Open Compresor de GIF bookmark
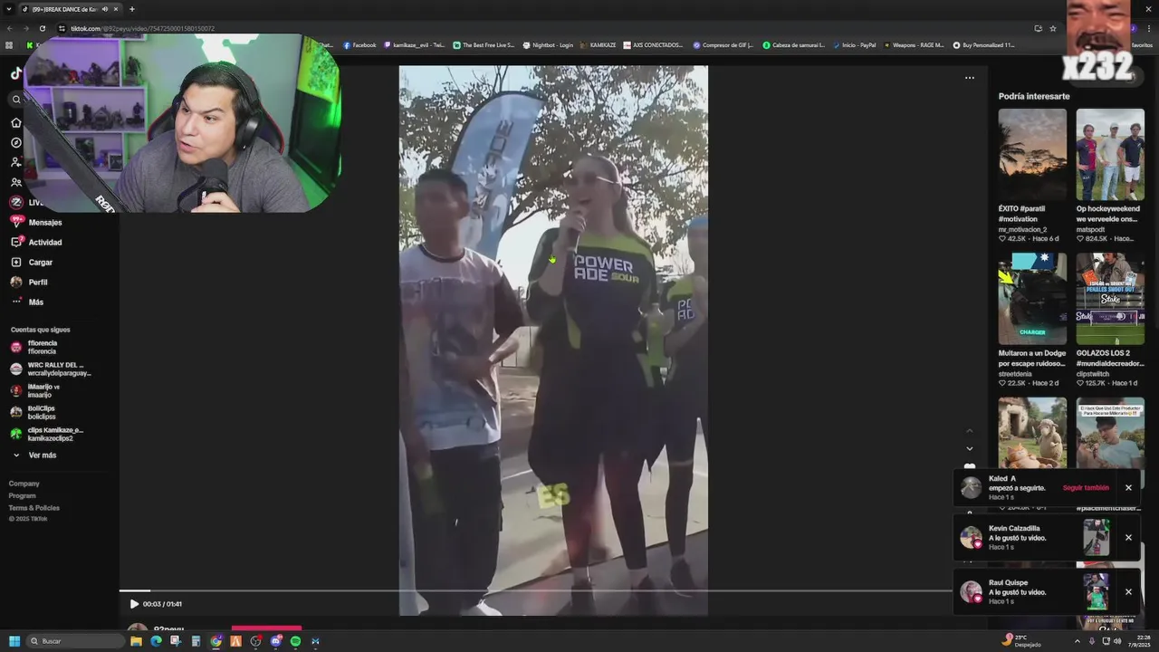Image resolution: width=1159 pixels, height=652 pixels. pyautogui.click(x=723, y=45)
